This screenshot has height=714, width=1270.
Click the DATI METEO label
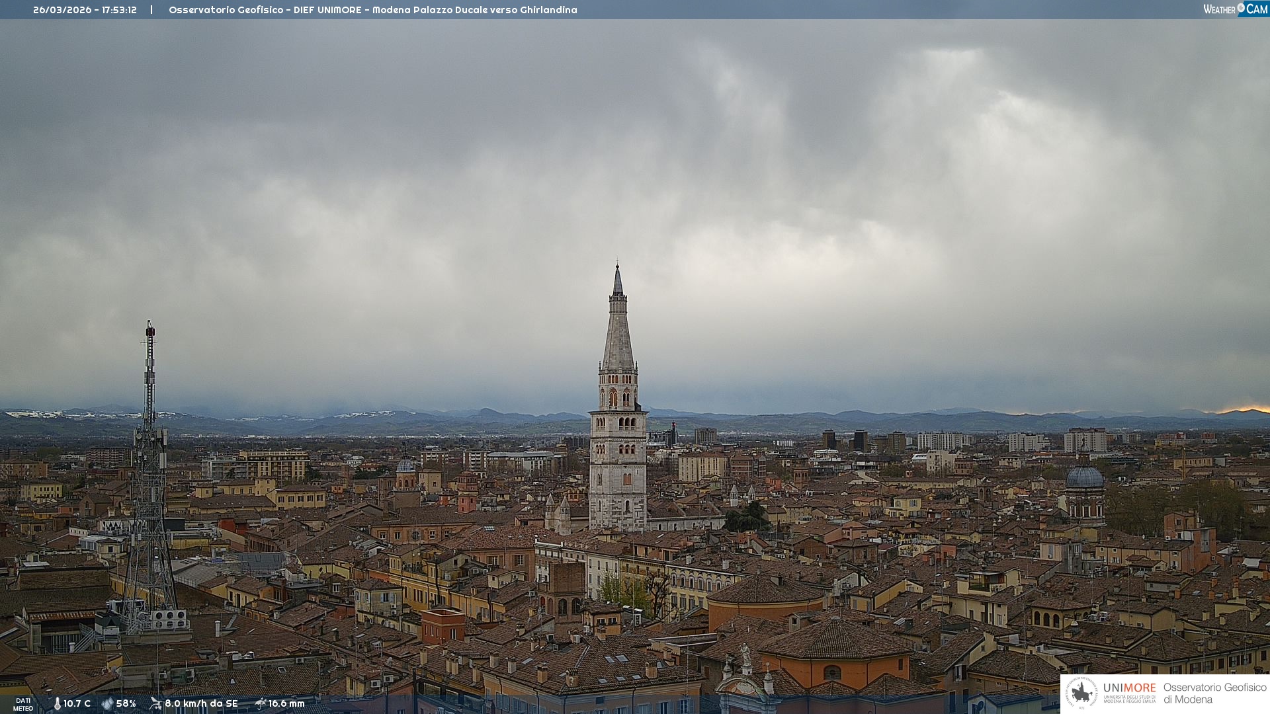23,705
